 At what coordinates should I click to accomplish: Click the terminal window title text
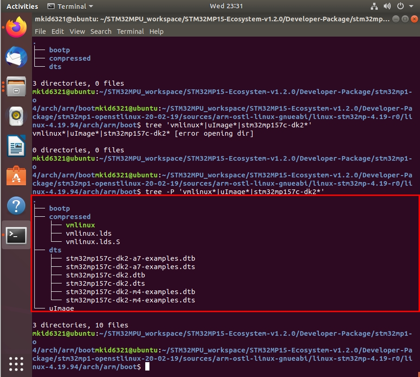tap(212, 19)
